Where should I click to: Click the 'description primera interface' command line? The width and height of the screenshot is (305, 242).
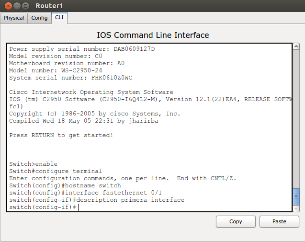click(x=97, y=200)
